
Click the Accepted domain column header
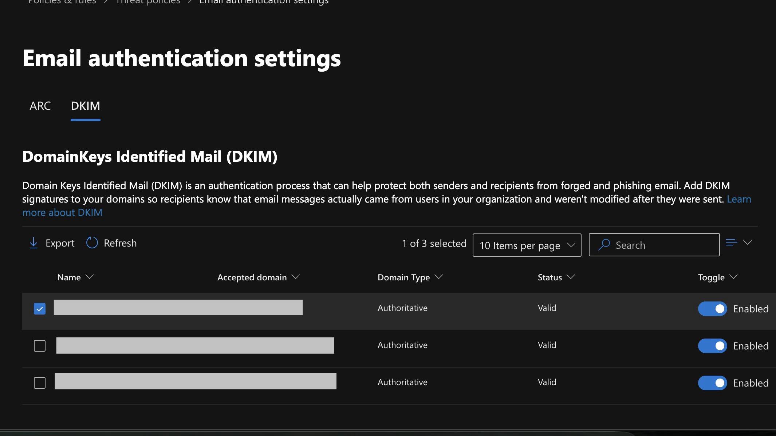tap(252, 277)
